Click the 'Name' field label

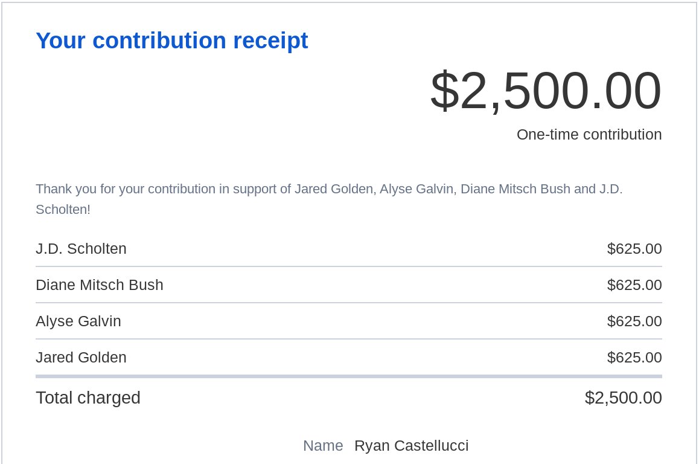click(x=323, y=446)
